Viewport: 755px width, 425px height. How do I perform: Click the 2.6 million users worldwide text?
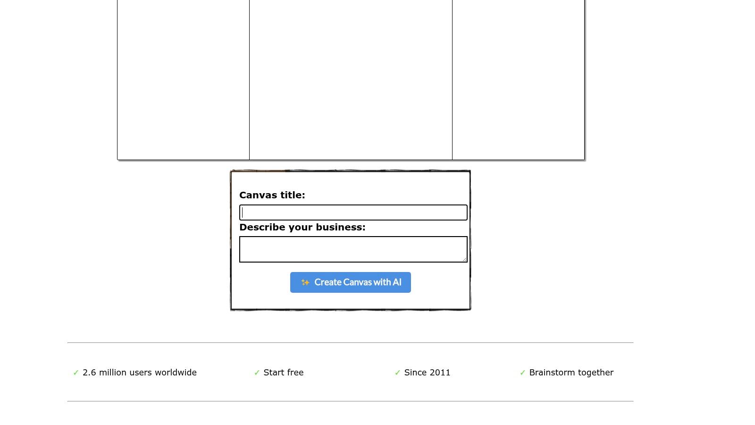click(140, 373)
